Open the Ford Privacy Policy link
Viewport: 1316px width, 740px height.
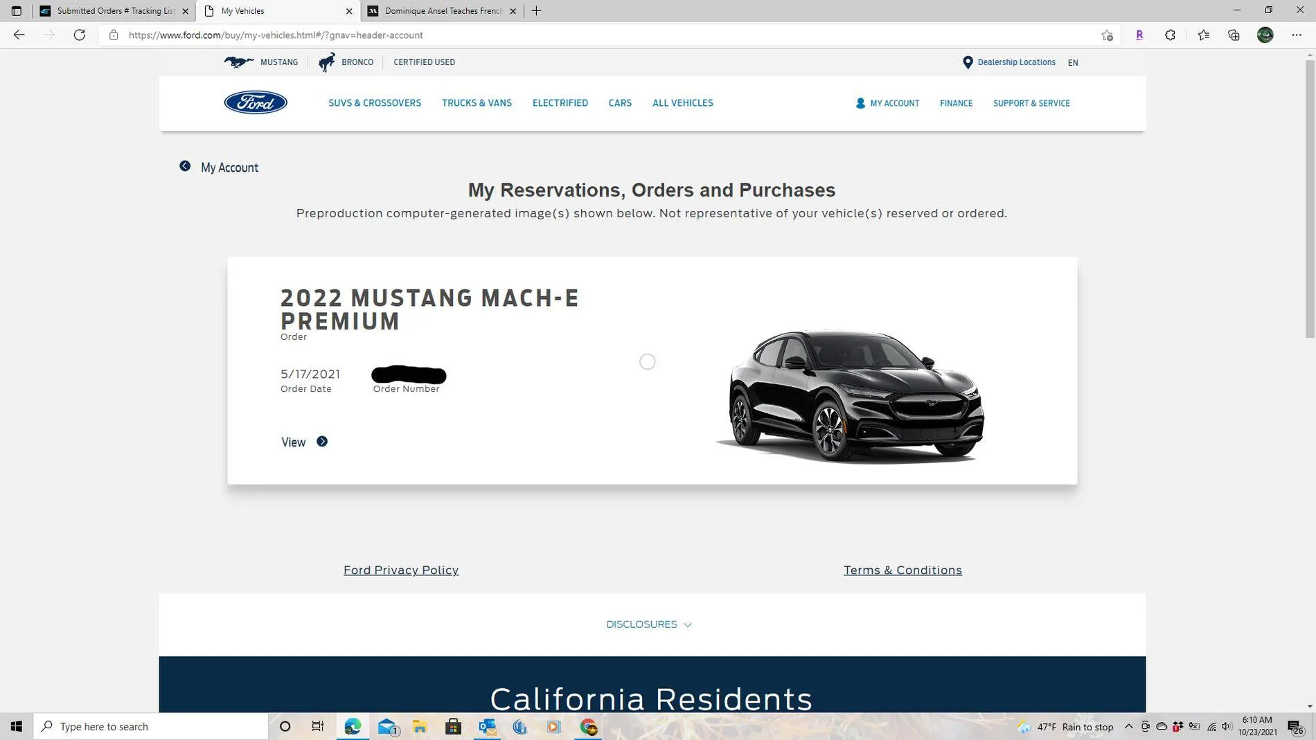tap(401, 570)
